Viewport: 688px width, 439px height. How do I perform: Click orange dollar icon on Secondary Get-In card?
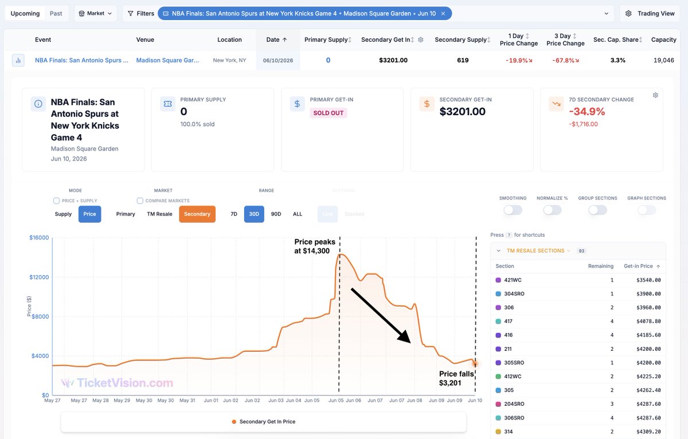[x=427, y=104]
